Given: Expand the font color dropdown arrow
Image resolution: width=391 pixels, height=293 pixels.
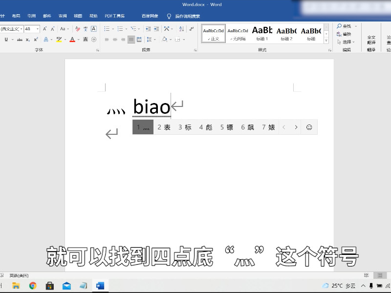Looking at the screenshot, I should coord(79,40).
